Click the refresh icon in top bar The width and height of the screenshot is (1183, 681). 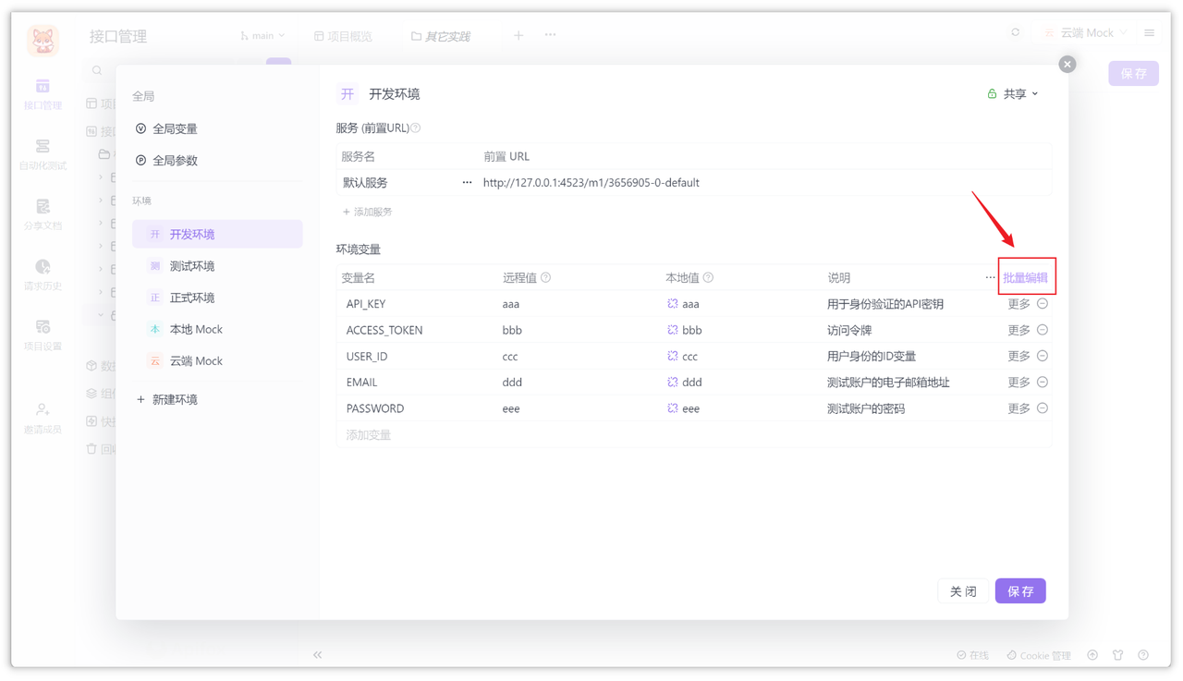point(1015,32)
